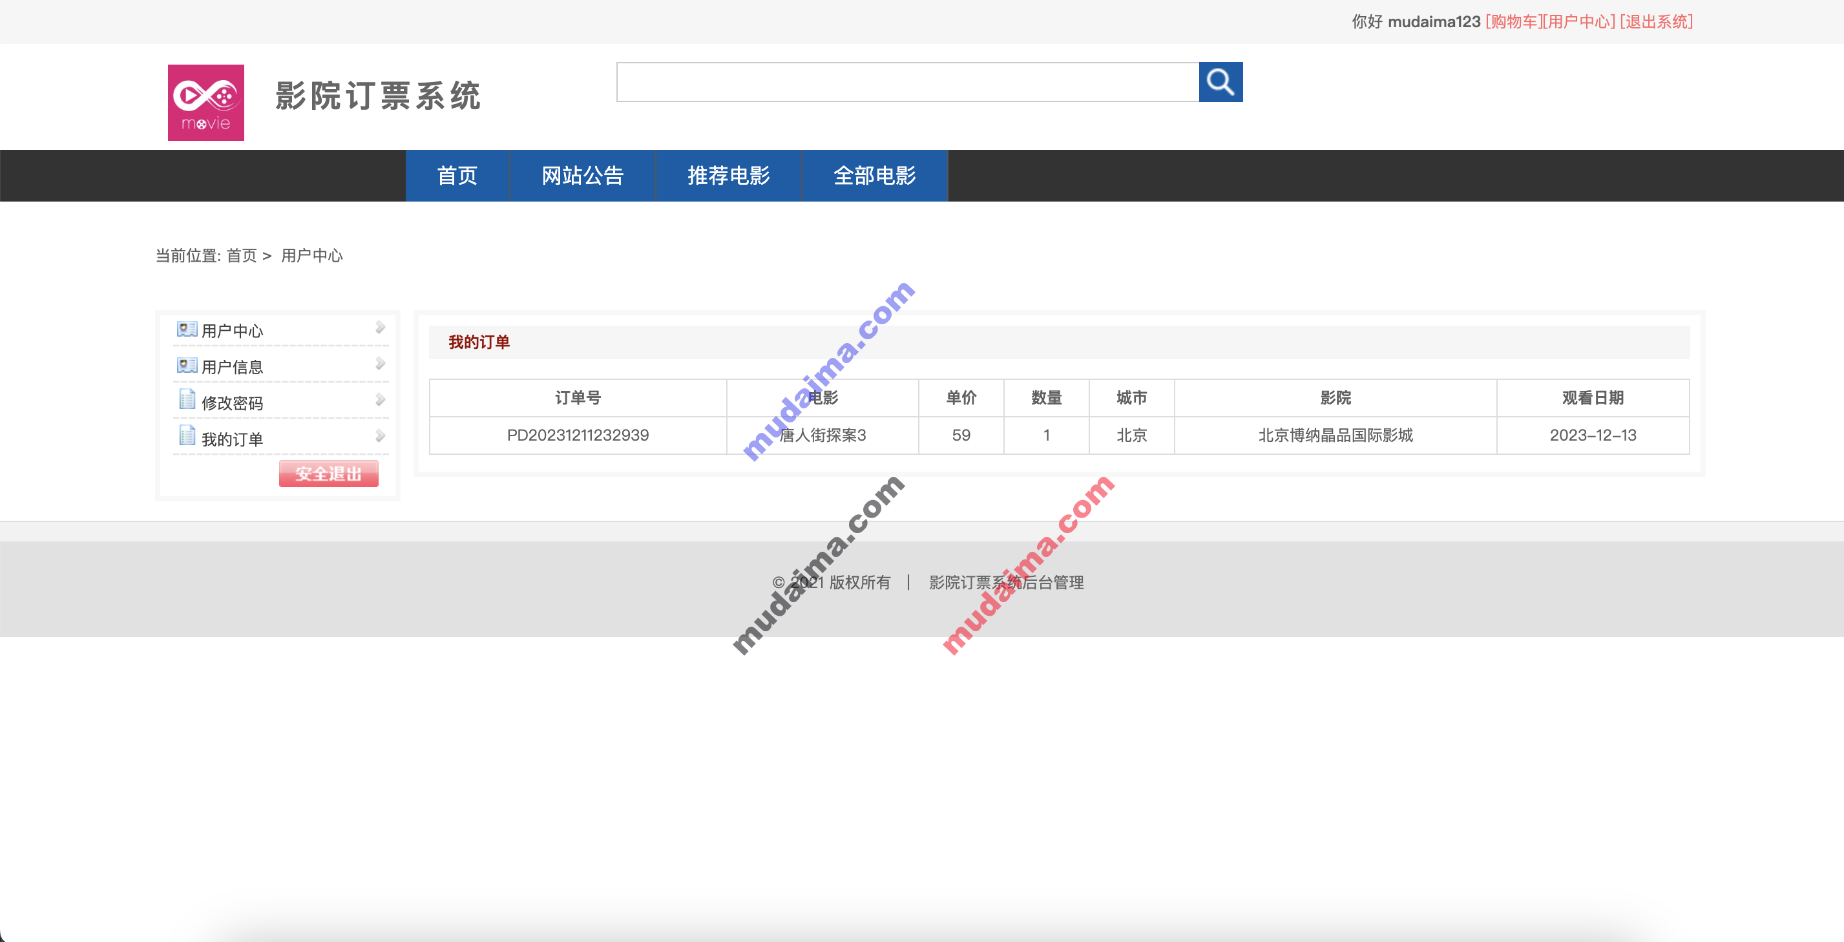Image resolution: width=1844 pixels, height=942 pixels.
Task: Open 我的订单 in the sidebar
Action: 233,439
